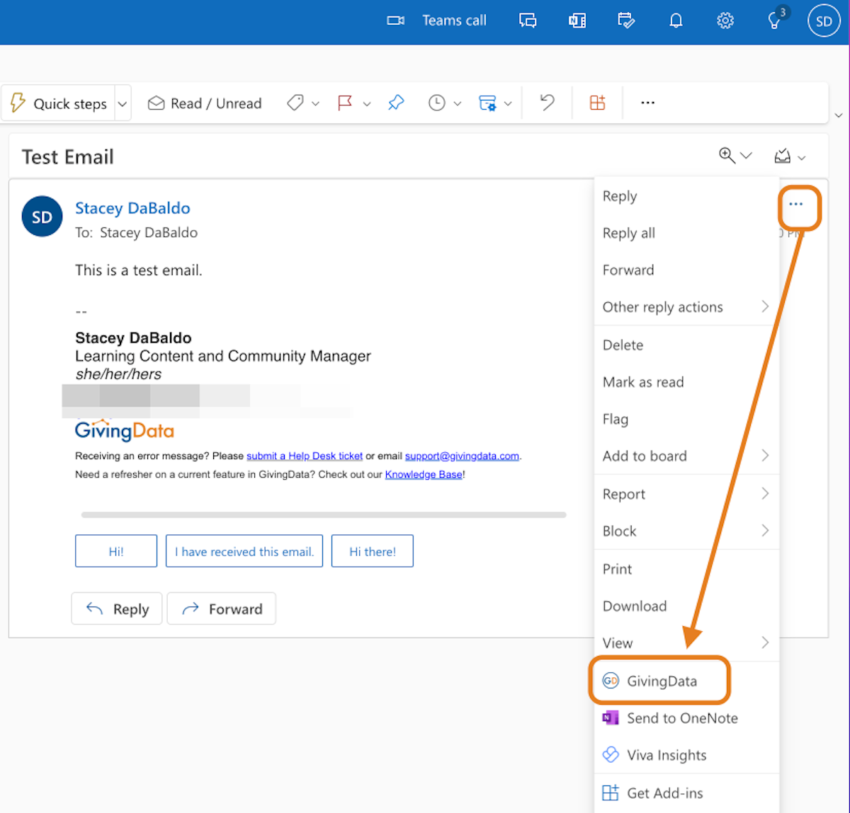The image size is (850, 813).
Task: Select Reply all in menu
Action: (x=686, y=233)
